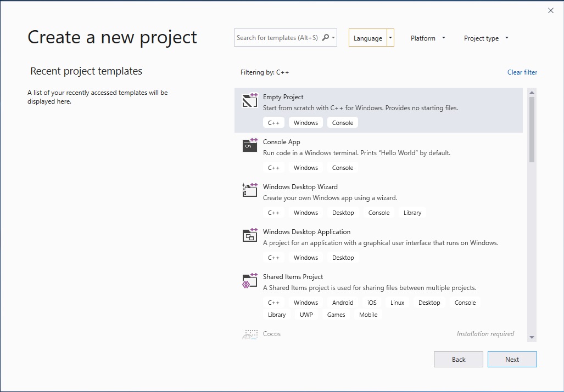This screenshot has height=392, width=564.
Task: Click the C++ tag under Console App
Action: pyautogui.click(x=273, y=168)
